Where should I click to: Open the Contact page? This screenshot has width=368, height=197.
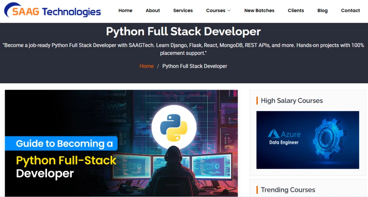350,10
